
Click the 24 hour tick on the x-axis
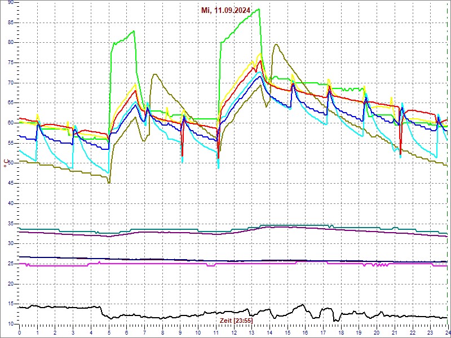(447, 332)
